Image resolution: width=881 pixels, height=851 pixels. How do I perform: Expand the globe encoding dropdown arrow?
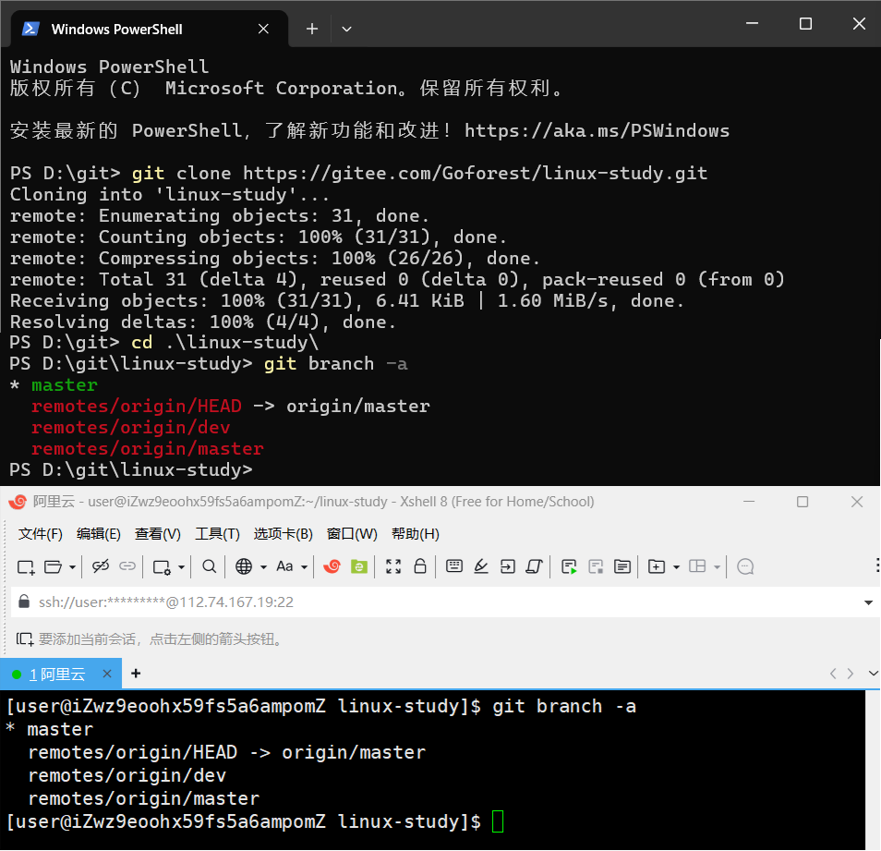tap(263, 567)
